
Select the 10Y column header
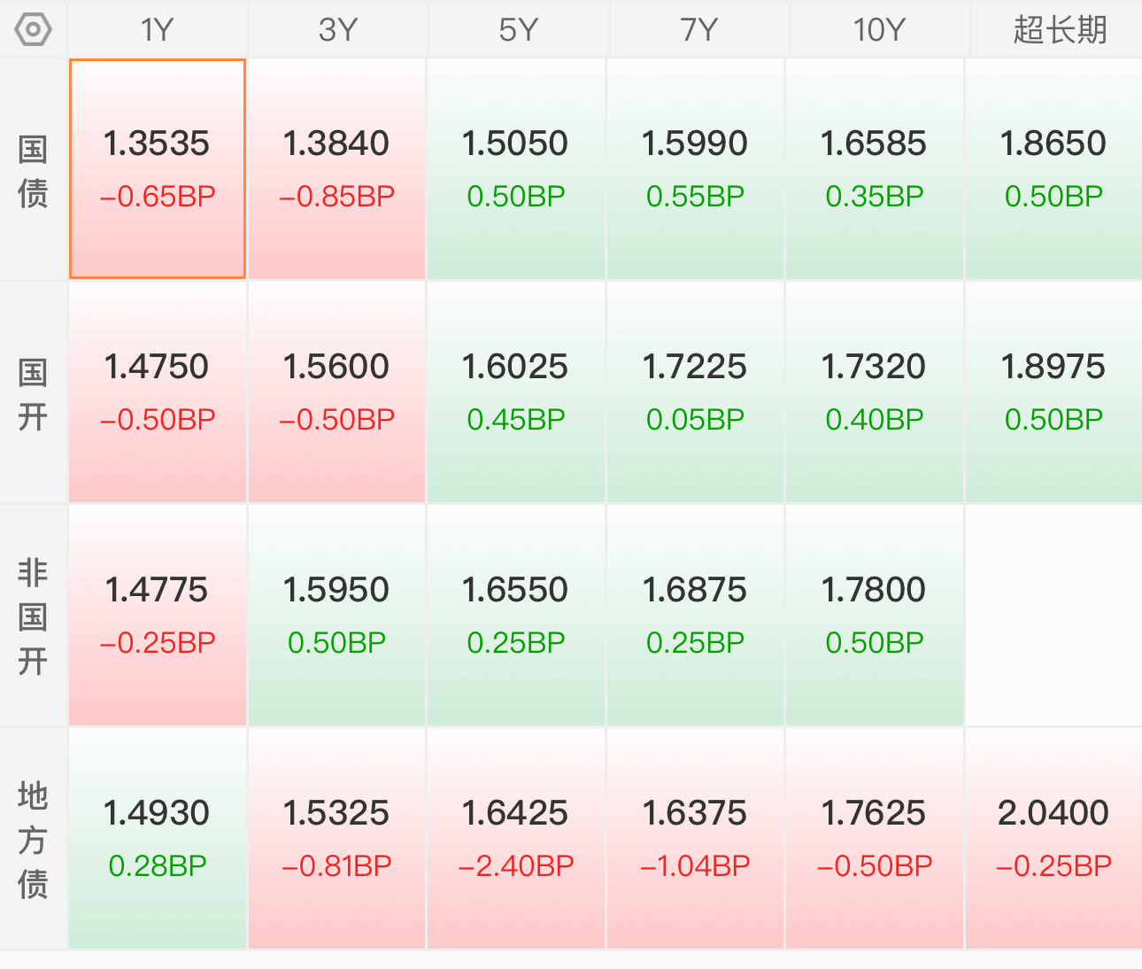[x=879, y=30]
